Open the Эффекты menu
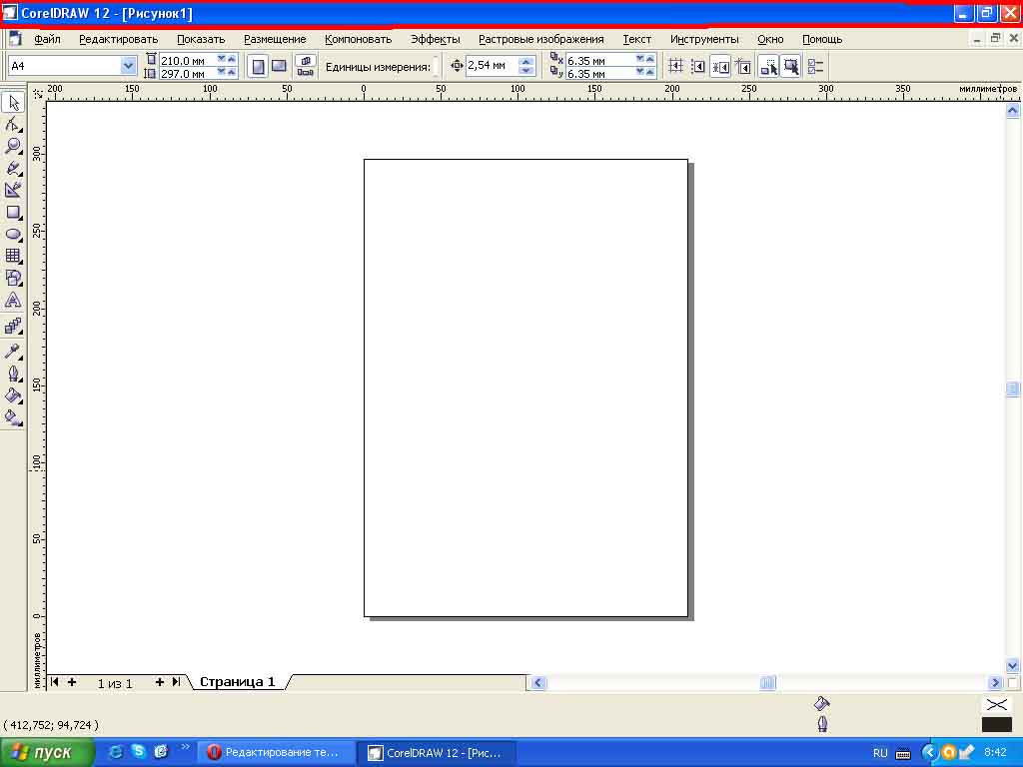 [435, 39]
